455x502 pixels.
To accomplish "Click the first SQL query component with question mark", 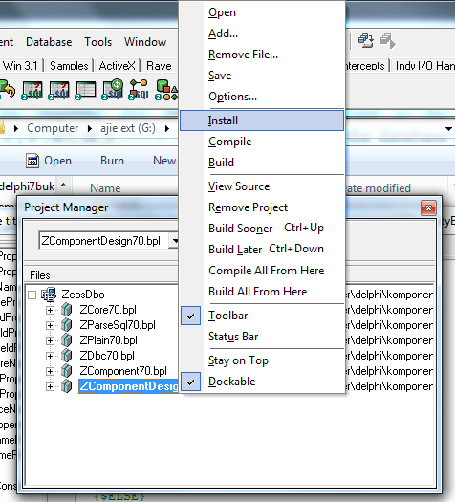I will coord(32,90).
